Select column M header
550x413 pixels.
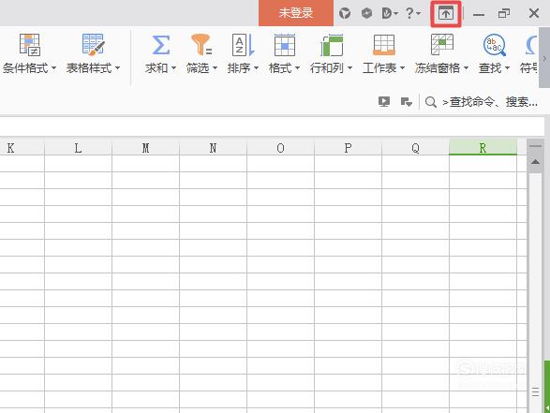pyautogui.click(x=145, y=148)
